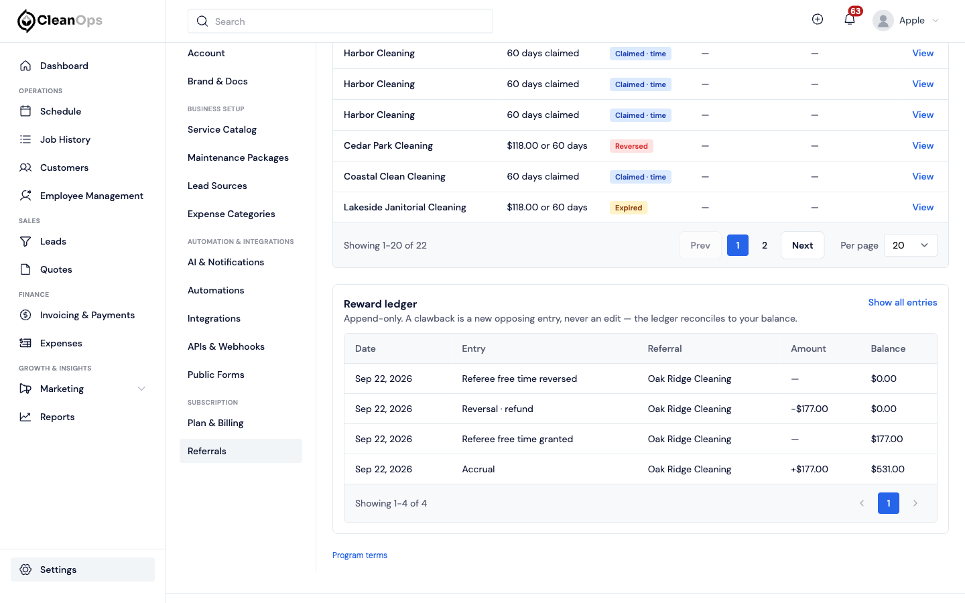Open Maintenance Packages settings
The image size is (965, 603).
238,157
